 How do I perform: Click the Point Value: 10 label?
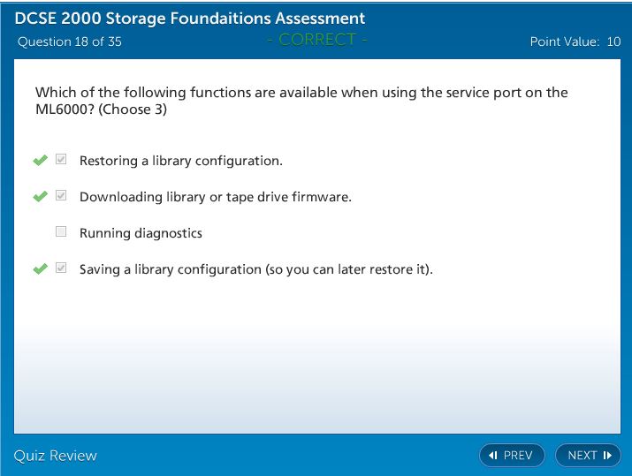coord(575,42)
